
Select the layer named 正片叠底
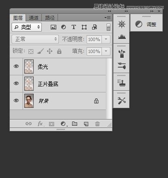point(58,84)
